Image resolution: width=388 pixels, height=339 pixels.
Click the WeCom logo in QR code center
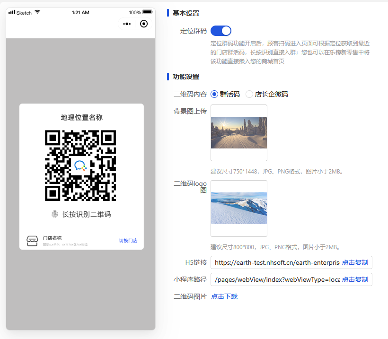(x=80, y=165)
